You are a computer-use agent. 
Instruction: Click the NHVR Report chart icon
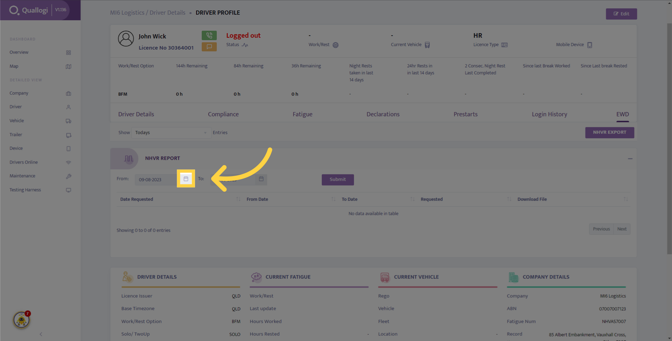pos(129,159)
